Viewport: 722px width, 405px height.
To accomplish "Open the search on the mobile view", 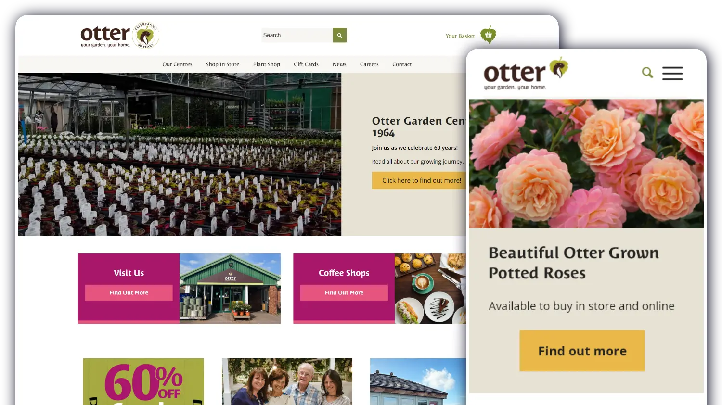I will (x=647, y=72).
